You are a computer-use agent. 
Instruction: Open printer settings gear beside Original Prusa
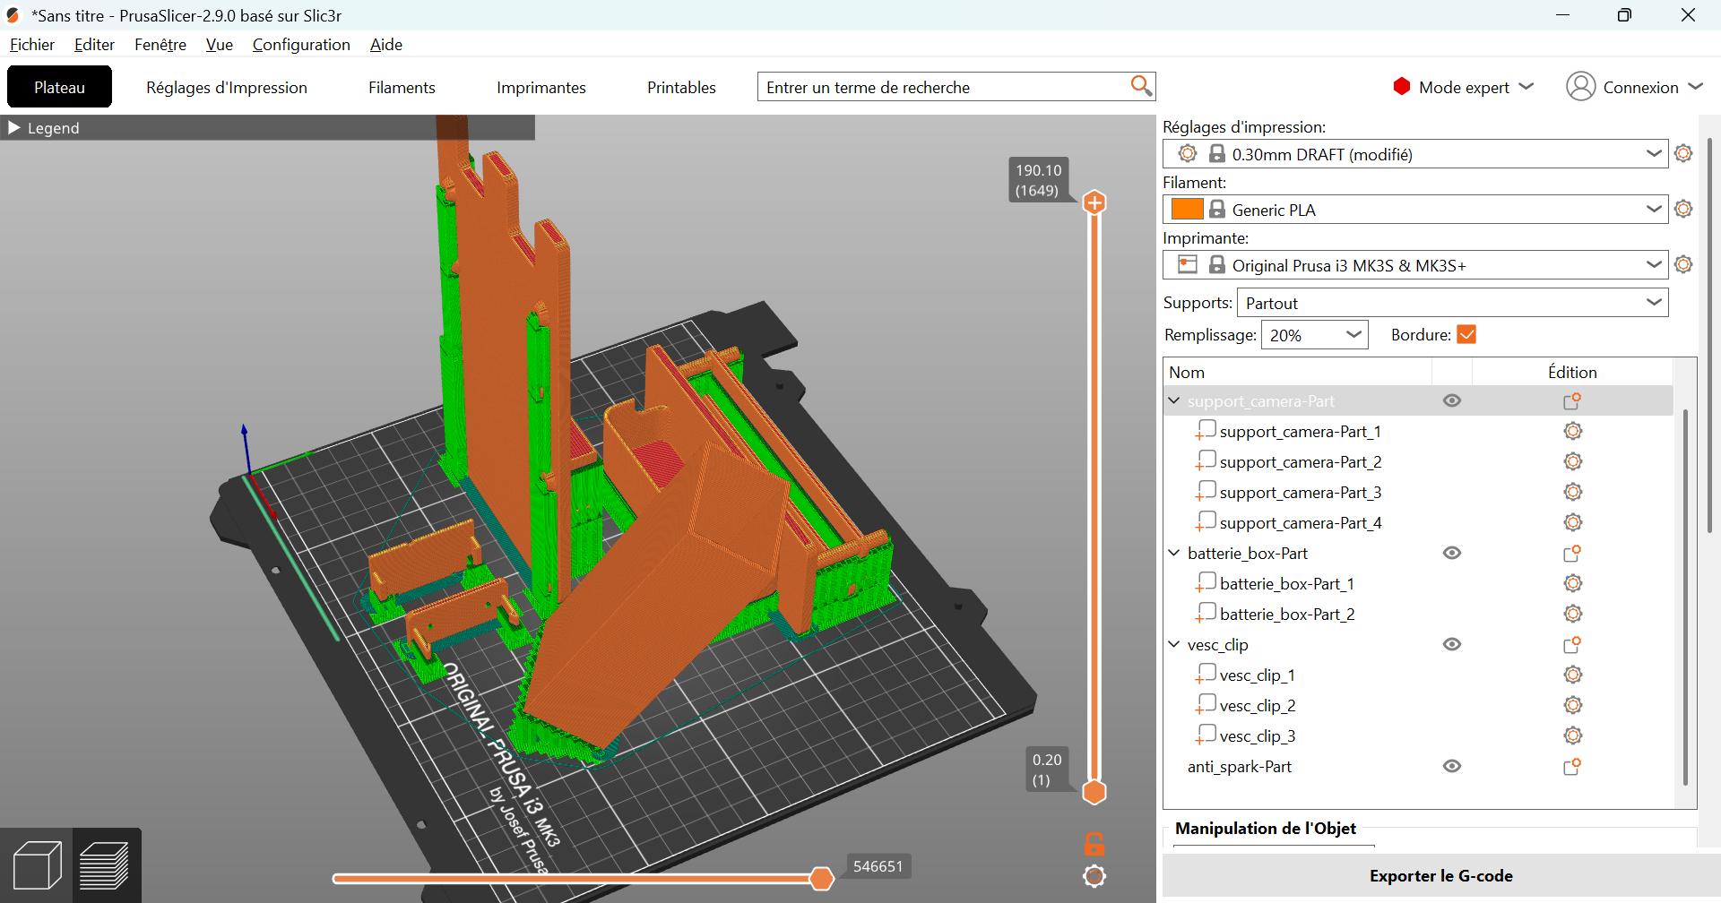[x=1683, y=264]
